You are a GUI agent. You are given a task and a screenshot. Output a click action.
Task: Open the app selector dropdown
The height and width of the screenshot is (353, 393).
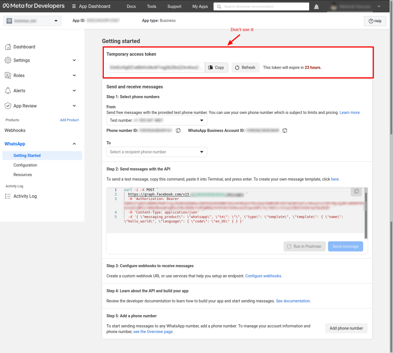pos(32,21)
